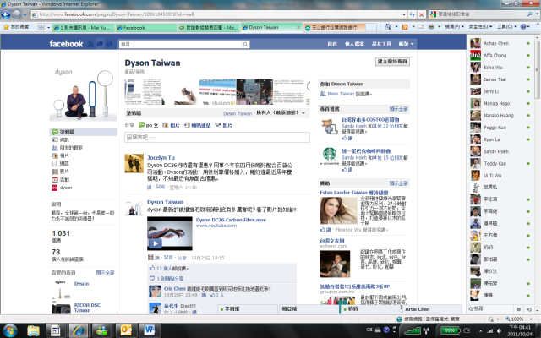
Task: Refresh the page with the address bar reload icon
Action: click(x=412, y=14)
